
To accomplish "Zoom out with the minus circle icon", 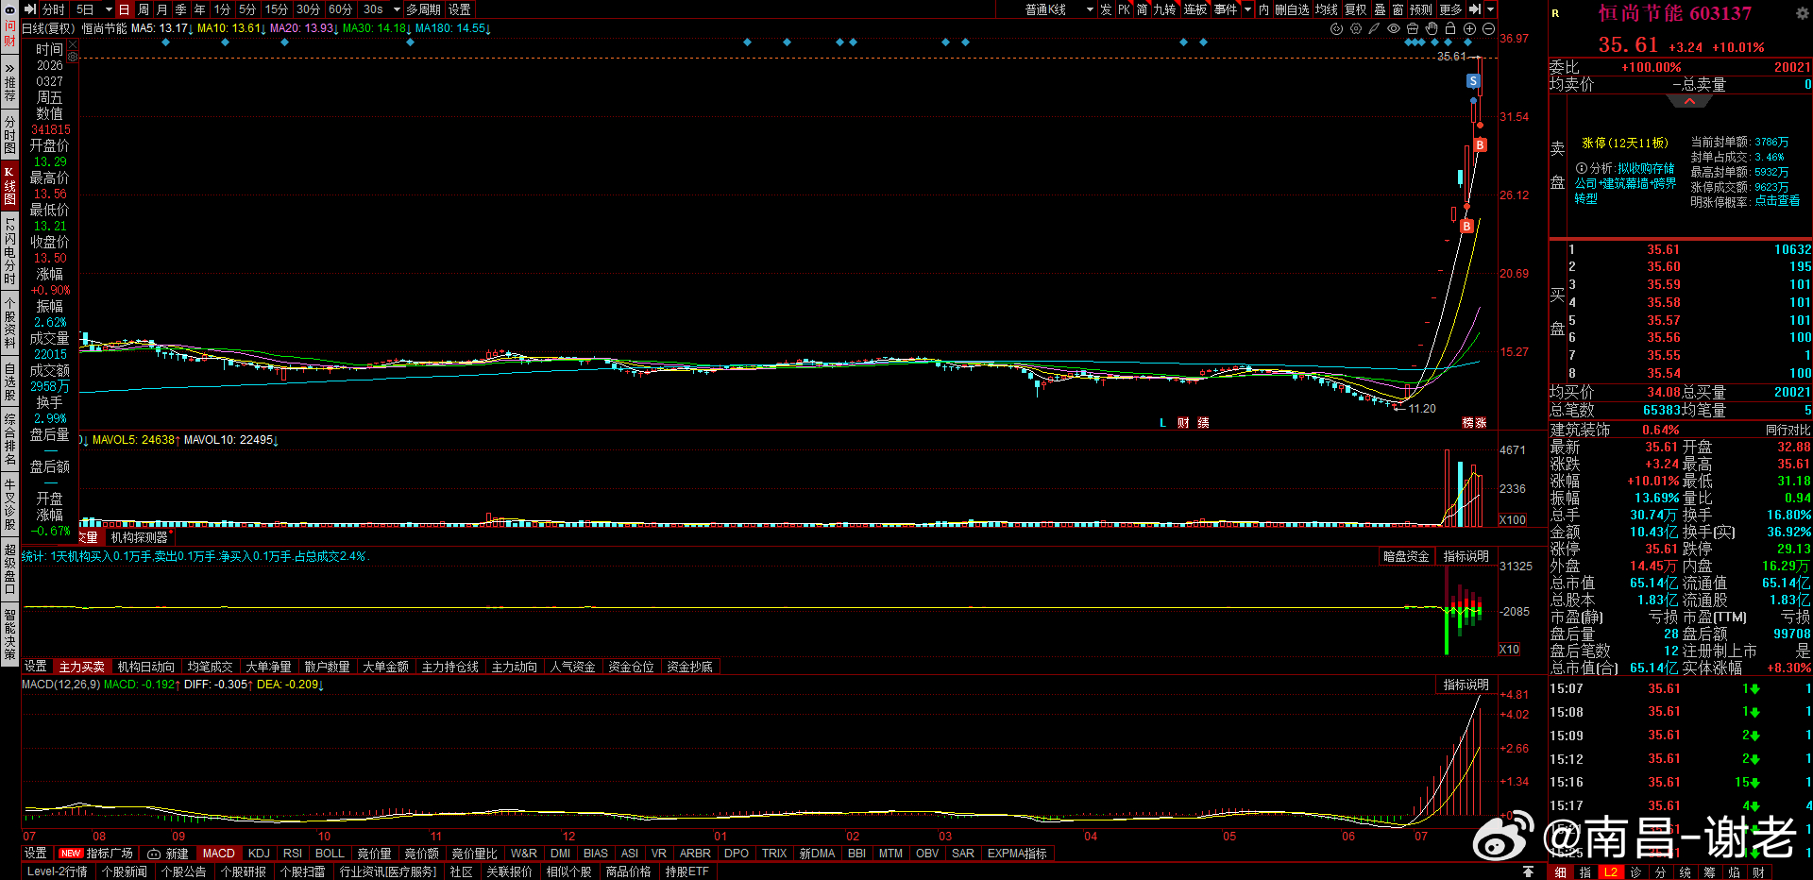I will (x=1488, y=28).
